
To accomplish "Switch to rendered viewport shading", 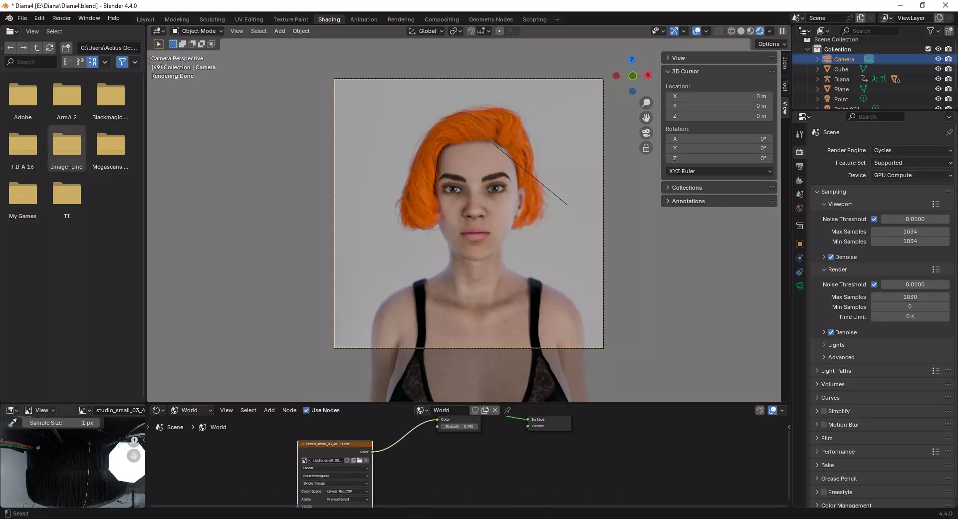I will [760, 31].
